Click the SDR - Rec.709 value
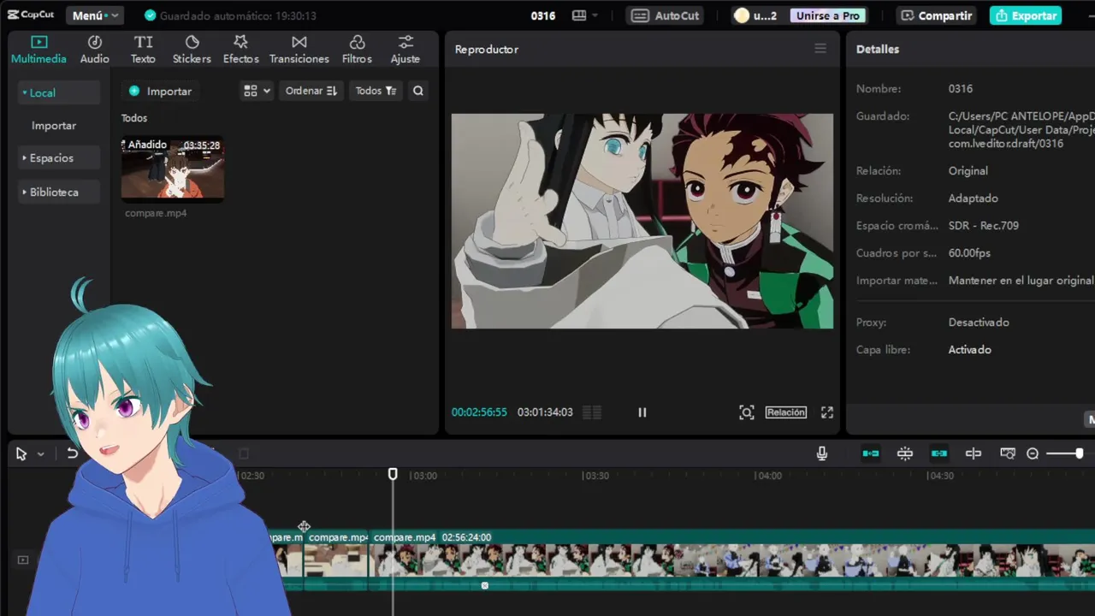This screenshot has width=1095, height=616. (984, 226)
